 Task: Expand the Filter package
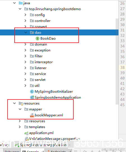click(25, 56)
